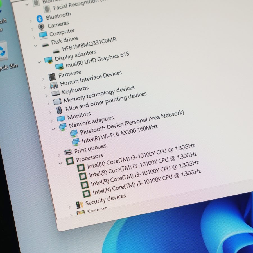The image size is (253, 253).
Task: Click the last i3-10100Y processor icon
Action: pos(86,194)
